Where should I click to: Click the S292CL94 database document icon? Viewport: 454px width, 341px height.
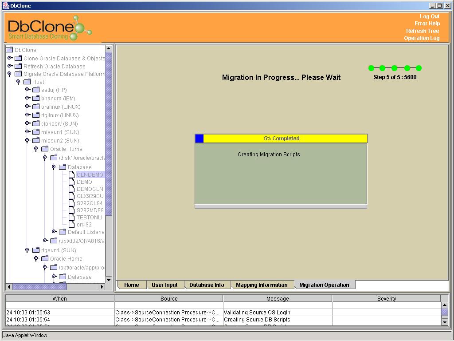(71, 203)
